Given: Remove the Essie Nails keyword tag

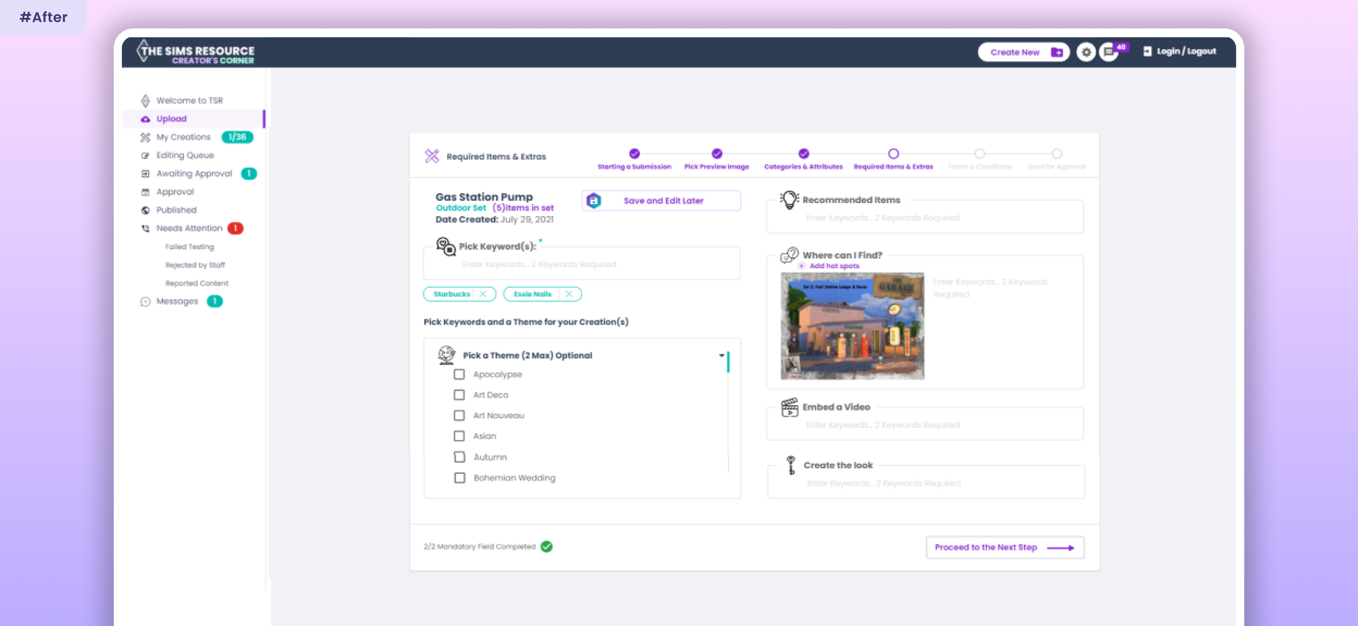Looking at the screenshot, I should click(569, 294).
